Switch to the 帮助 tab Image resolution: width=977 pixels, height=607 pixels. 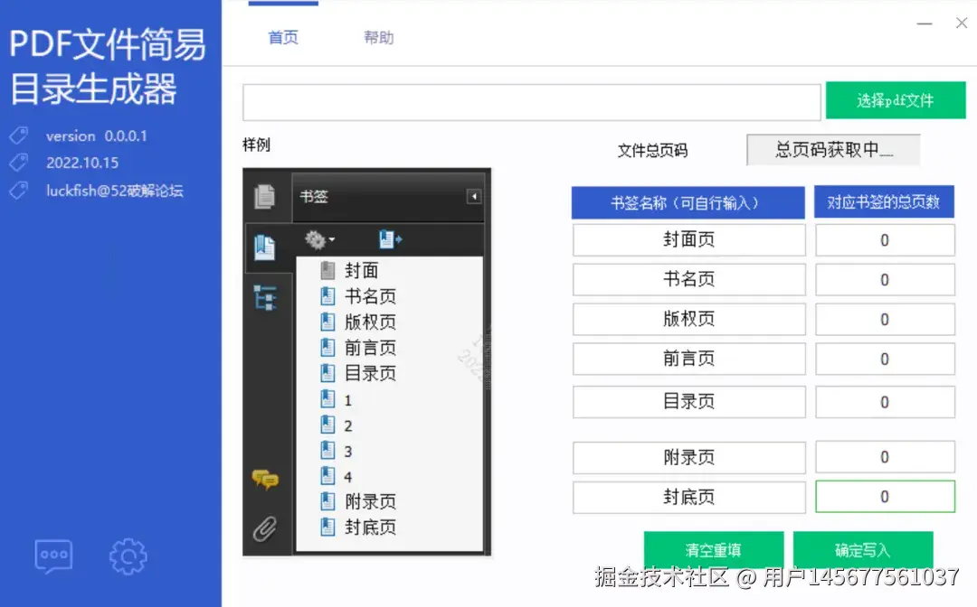[x=379, y=37]
